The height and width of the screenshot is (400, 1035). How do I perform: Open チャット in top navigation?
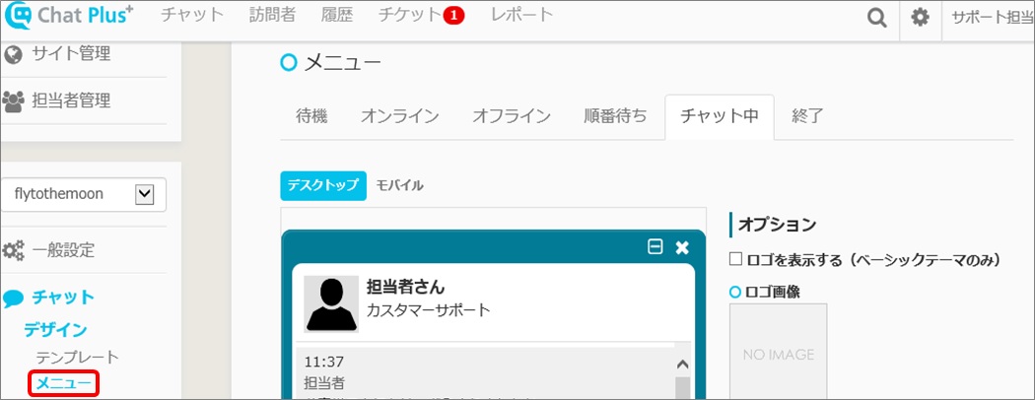pos(193,15)
